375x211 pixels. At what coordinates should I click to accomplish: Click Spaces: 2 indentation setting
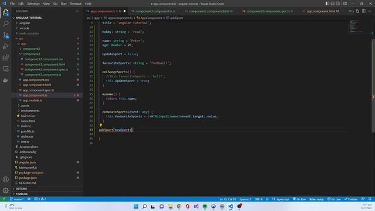click(245, 199)
